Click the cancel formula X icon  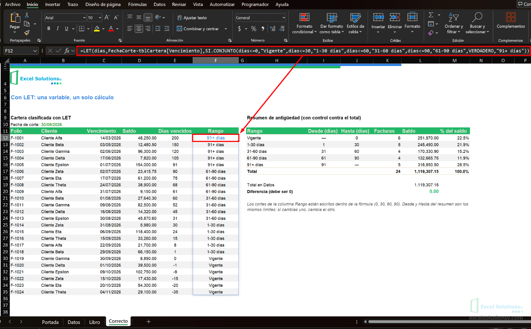pyautogui.click(x=50, y=51)
